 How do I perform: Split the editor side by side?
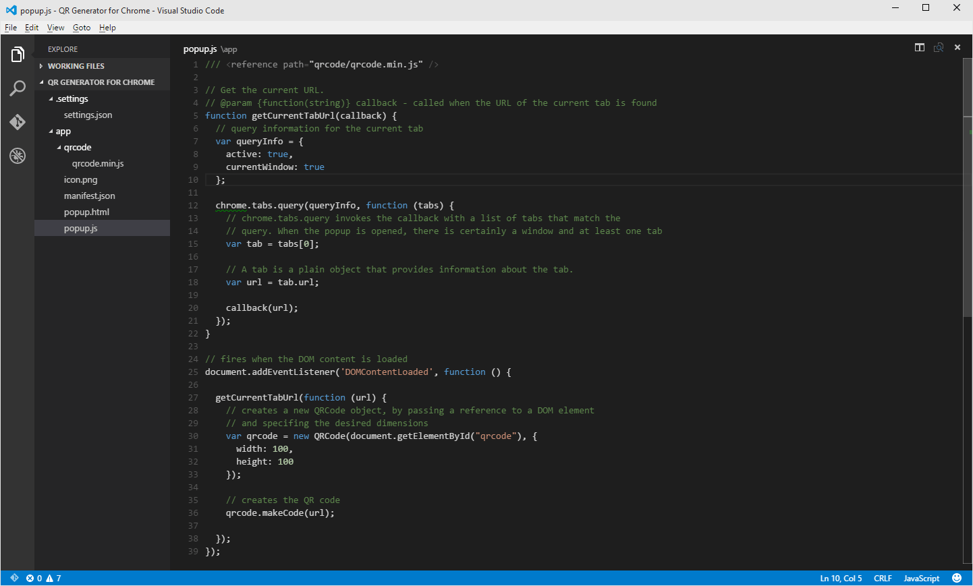click(920, 47)
